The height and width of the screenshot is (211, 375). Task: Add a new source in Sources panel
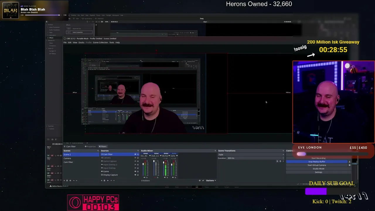click(x=102, y=181)
